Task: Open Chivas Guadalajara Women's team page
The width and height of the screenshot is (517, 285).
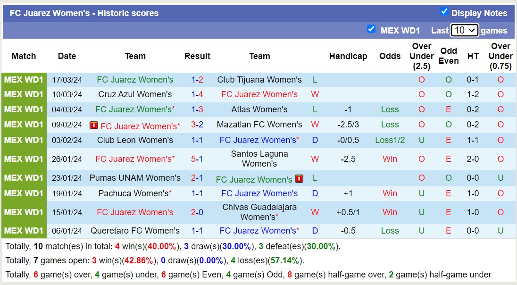Action: coord(259,212)
